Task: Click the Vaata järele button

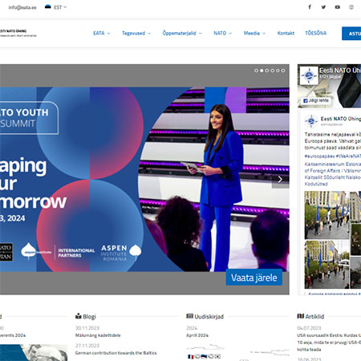Action: [x=254, y=278]
